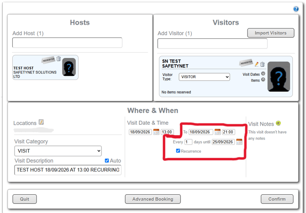Screen dimensions: 306x213
Task: Open the Visit Category dropdown
Action: click(x=58, y=151)
